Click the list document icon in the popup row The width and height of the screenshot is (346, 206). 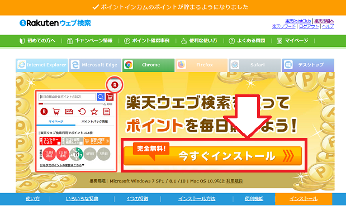pyautogui.click(x=107, y=112)
